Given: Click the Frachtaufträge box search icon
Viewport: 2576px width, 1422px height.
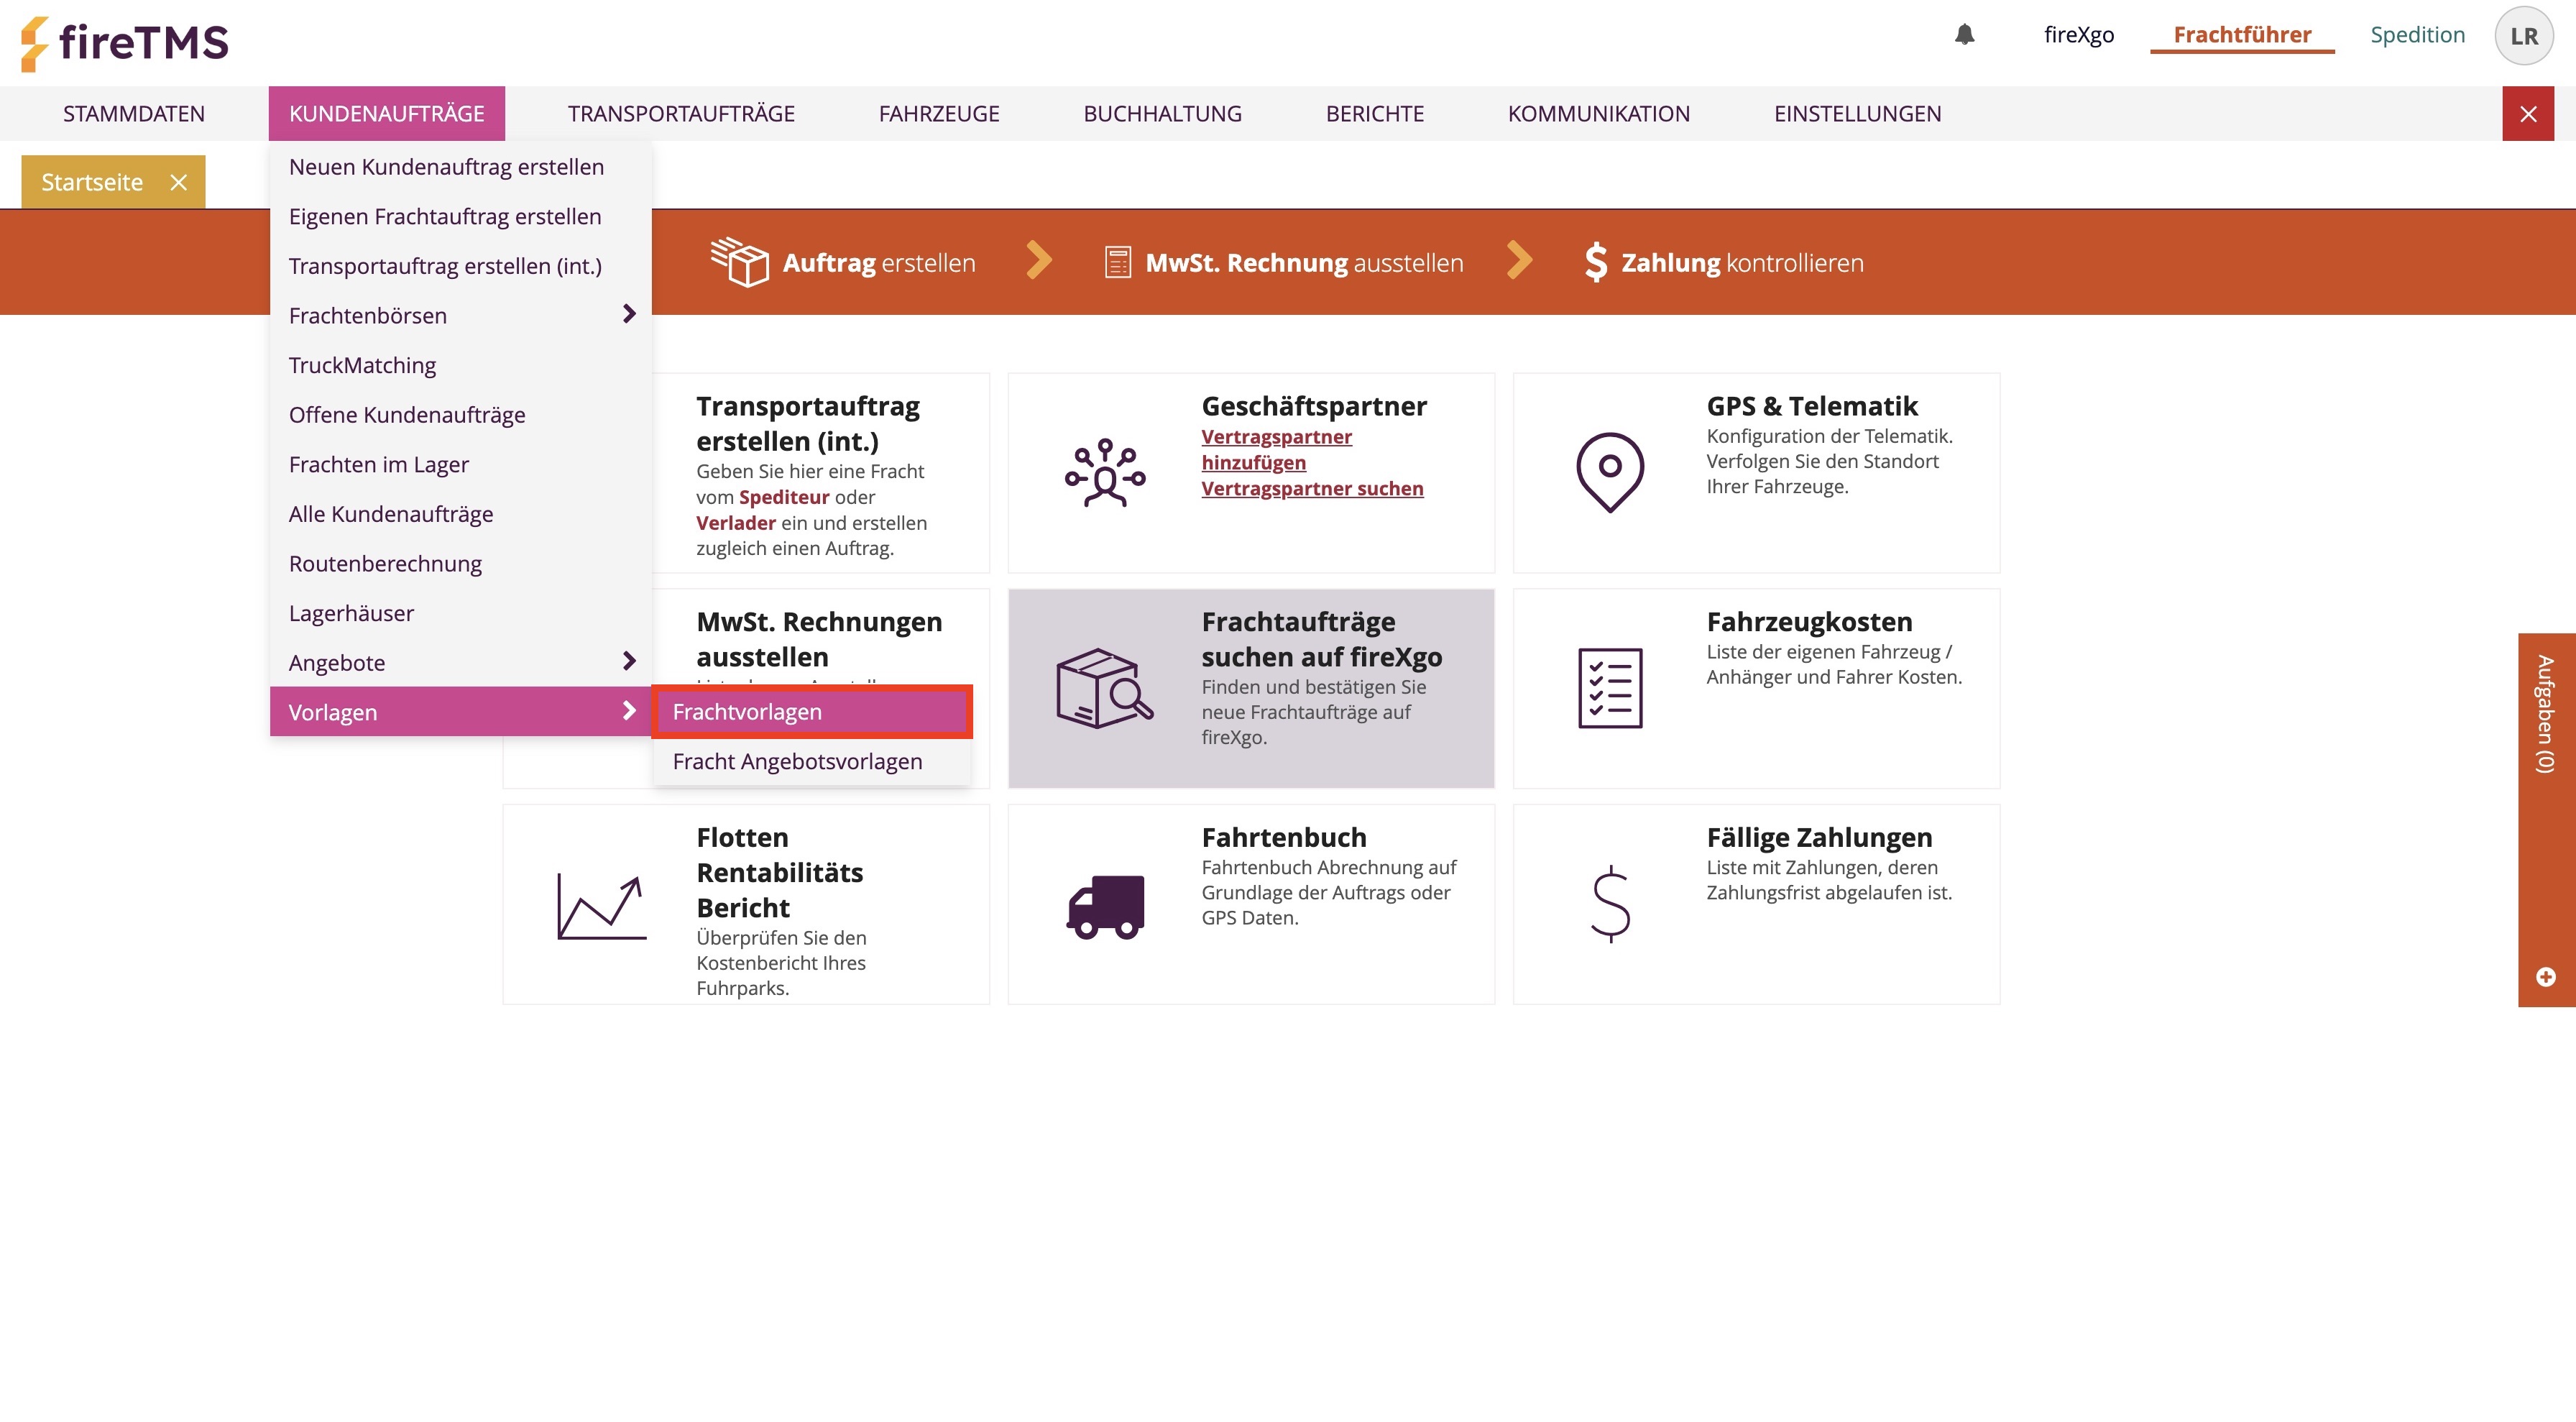Looking at the screenshot, I should (x=1104, y=689).
